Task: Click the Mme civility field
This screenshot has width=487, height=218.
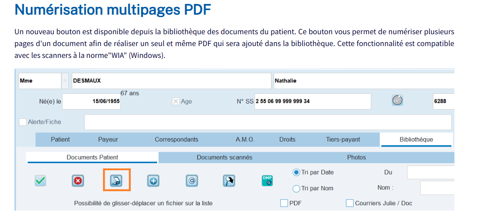Action: tap(40, 81)
